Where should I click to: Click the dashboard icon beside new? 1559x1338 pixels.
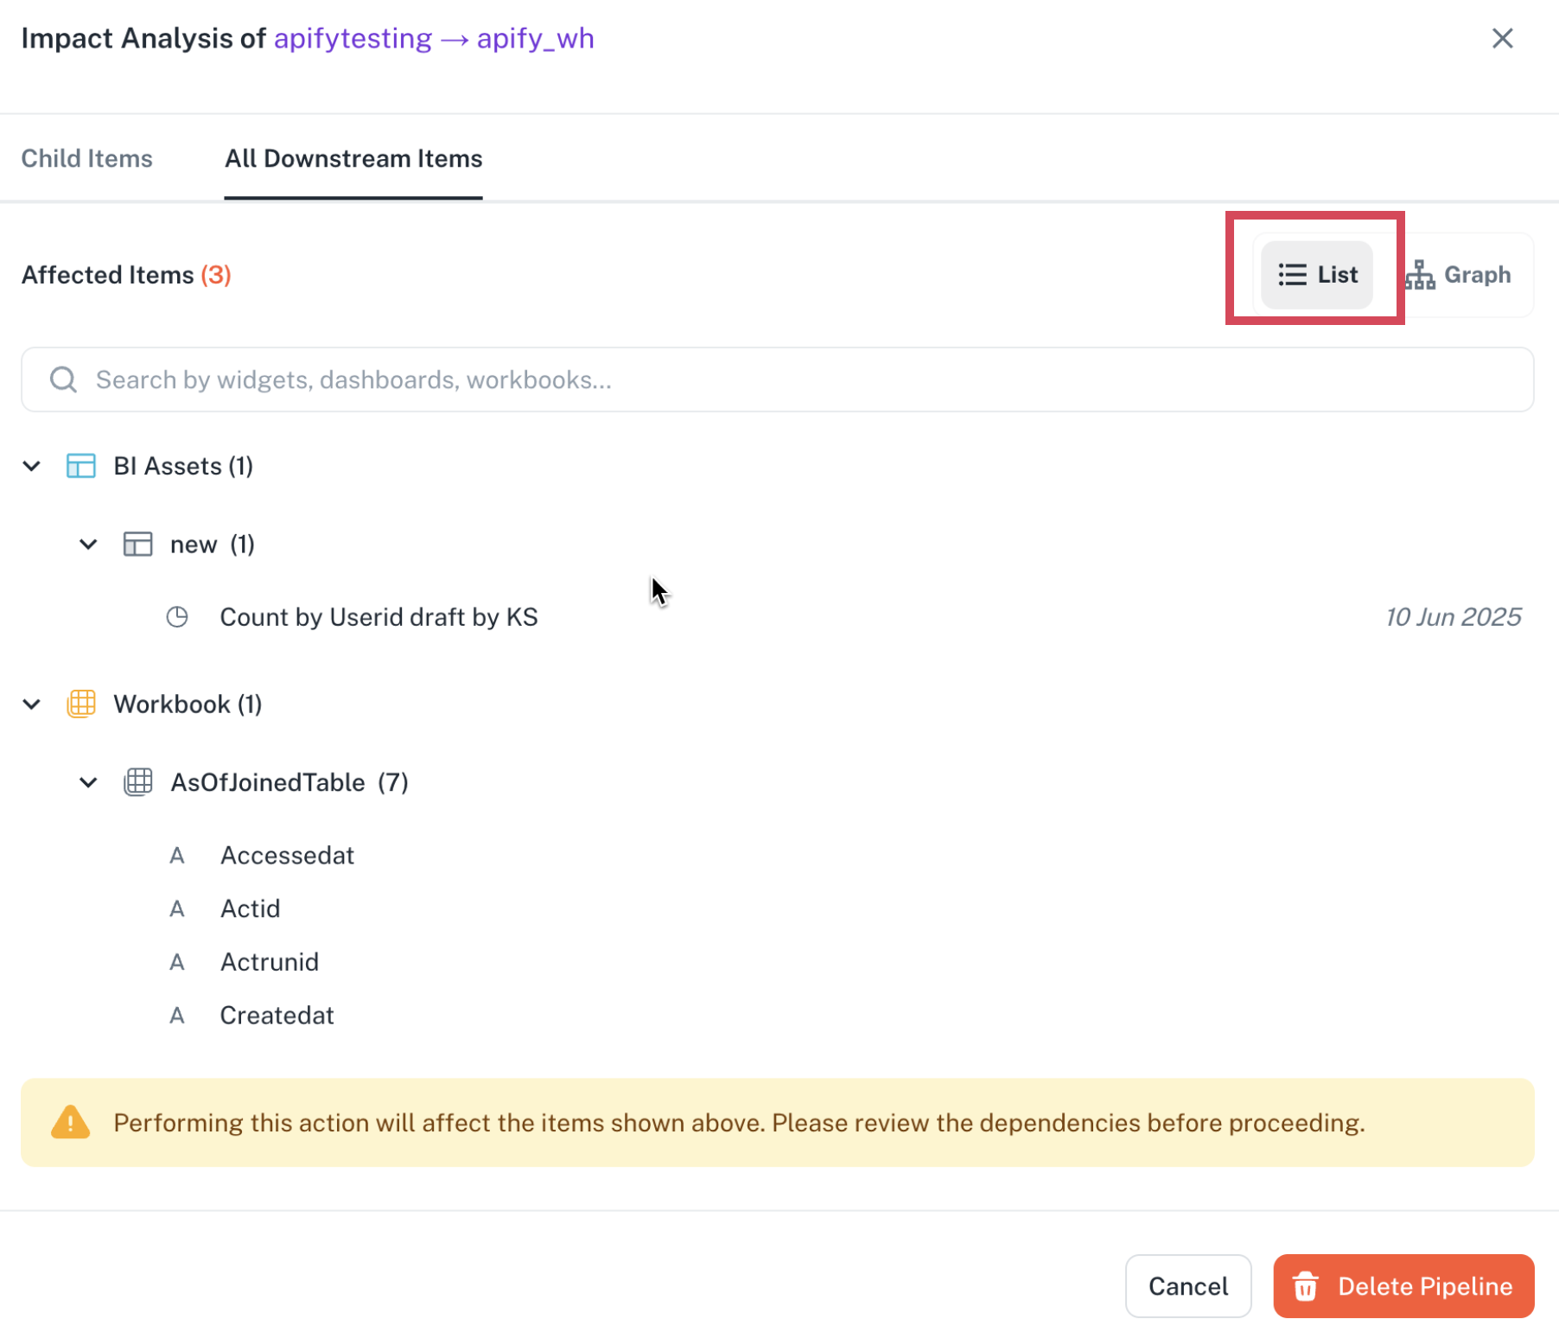(138, 545)
